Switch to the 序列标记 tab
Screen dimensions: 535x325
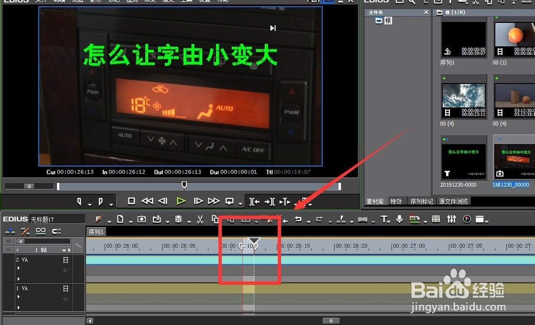point(422,202)
